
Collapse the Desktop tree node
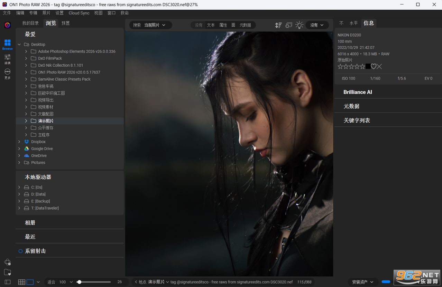tap(19, 45)
